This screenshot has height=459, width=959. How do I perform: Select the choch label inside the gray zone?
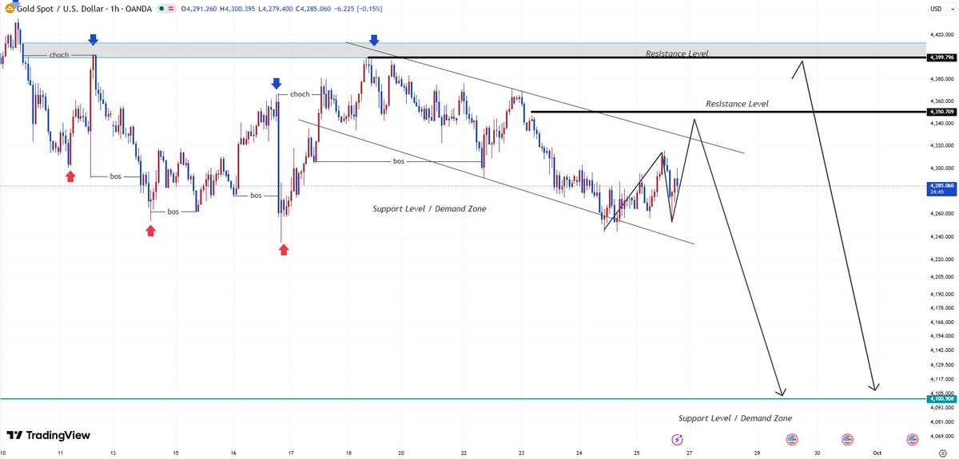pos(59,54)
